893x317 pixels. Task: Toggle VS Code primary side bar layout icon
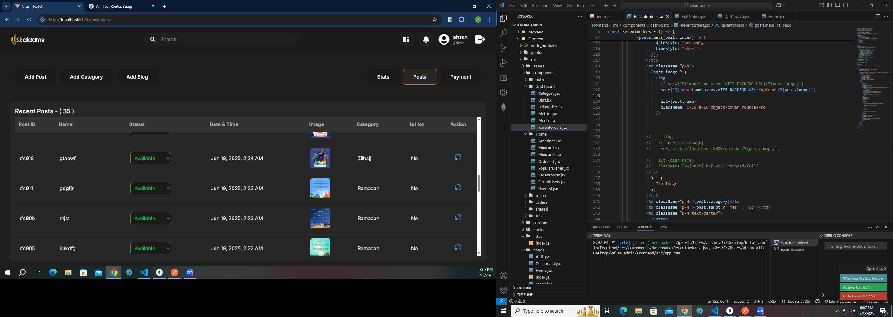tap(829, 5)
